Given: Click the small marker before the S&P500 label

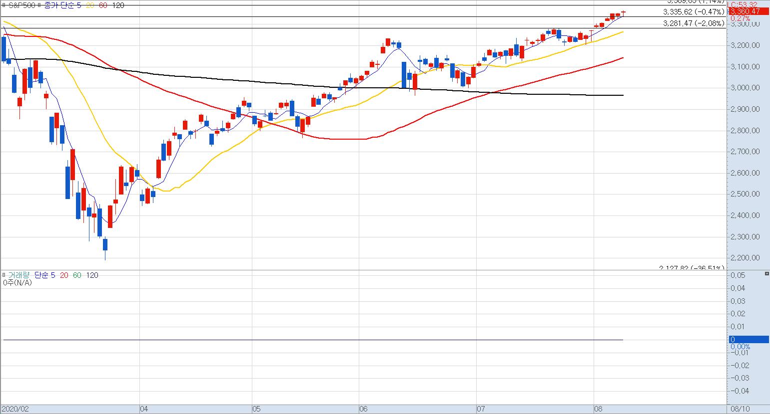Looking at the screenshot, I should [4, 5].
